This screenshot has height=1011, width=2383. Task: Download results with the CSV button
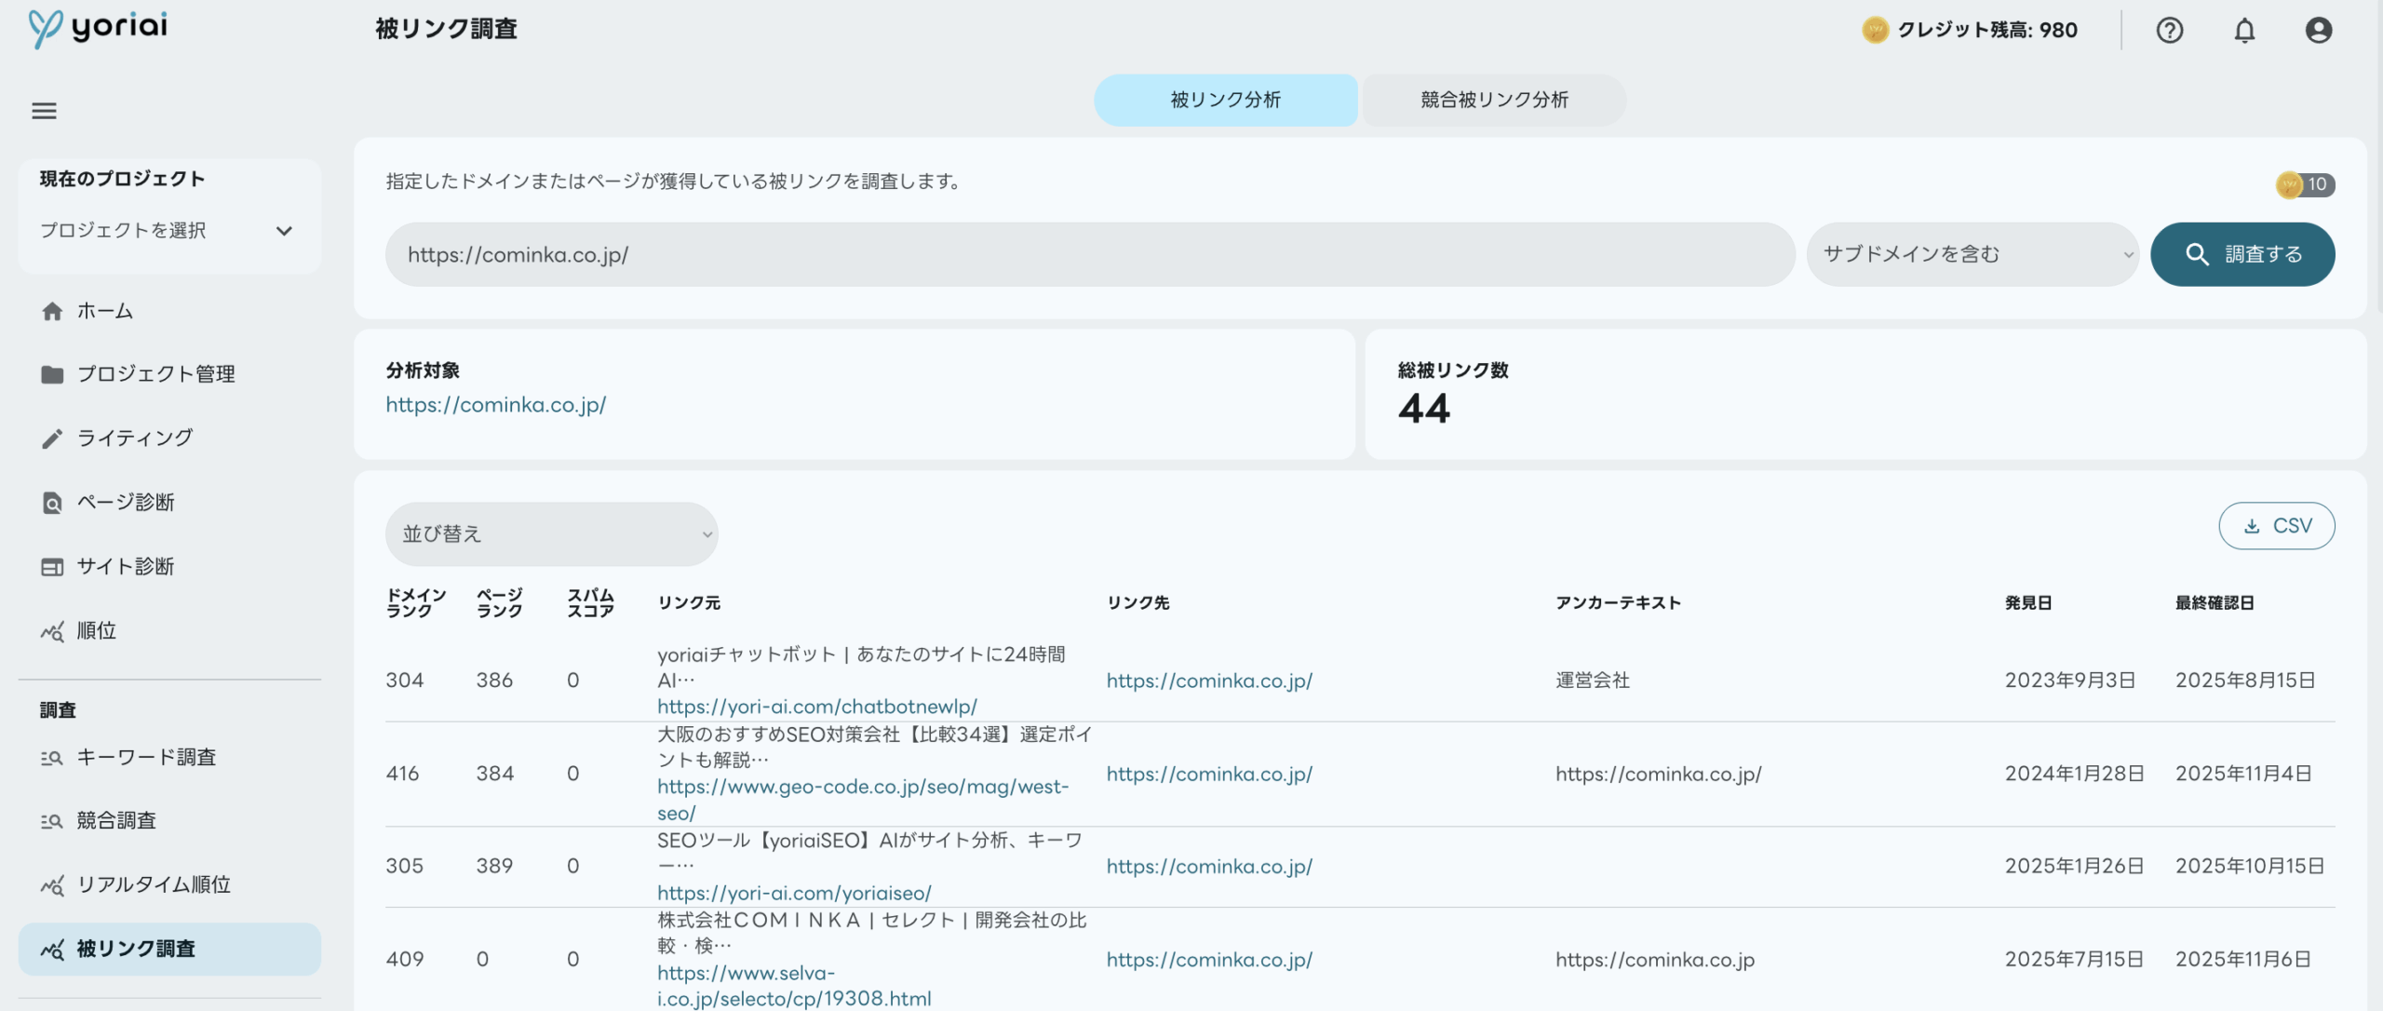pos(2276,526)
